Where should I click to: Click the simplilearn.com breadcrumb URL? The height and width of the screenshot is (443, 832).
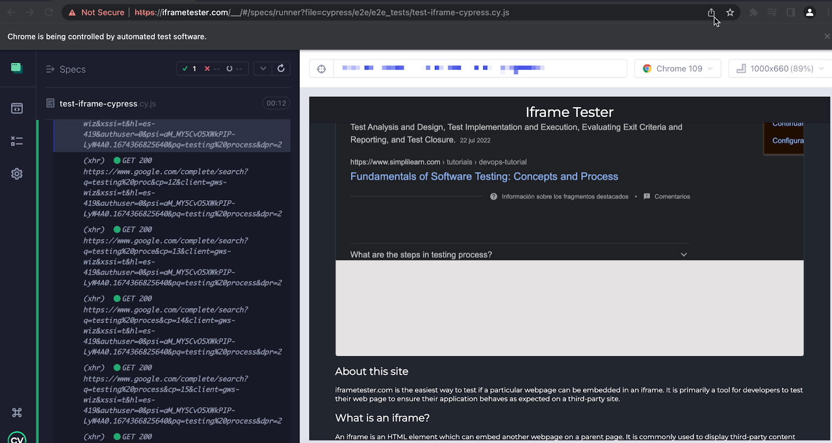[x=438, y=162]
